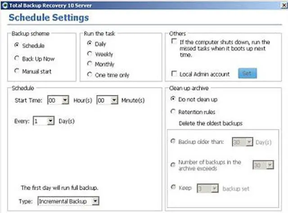Select Retention rules for cleanup
Screen dimensions: 288x213
click(x=173, y=111)
